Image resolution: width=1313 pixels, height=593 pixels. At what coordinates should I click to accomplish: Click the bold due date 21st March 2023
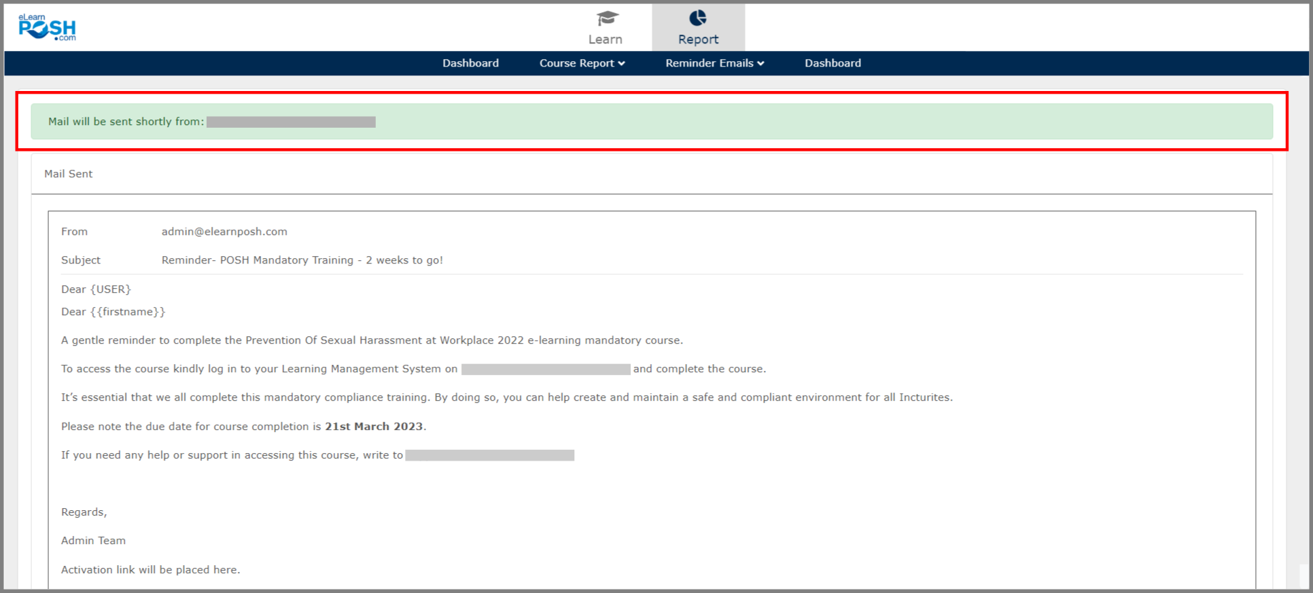click(x=374, y=427)
